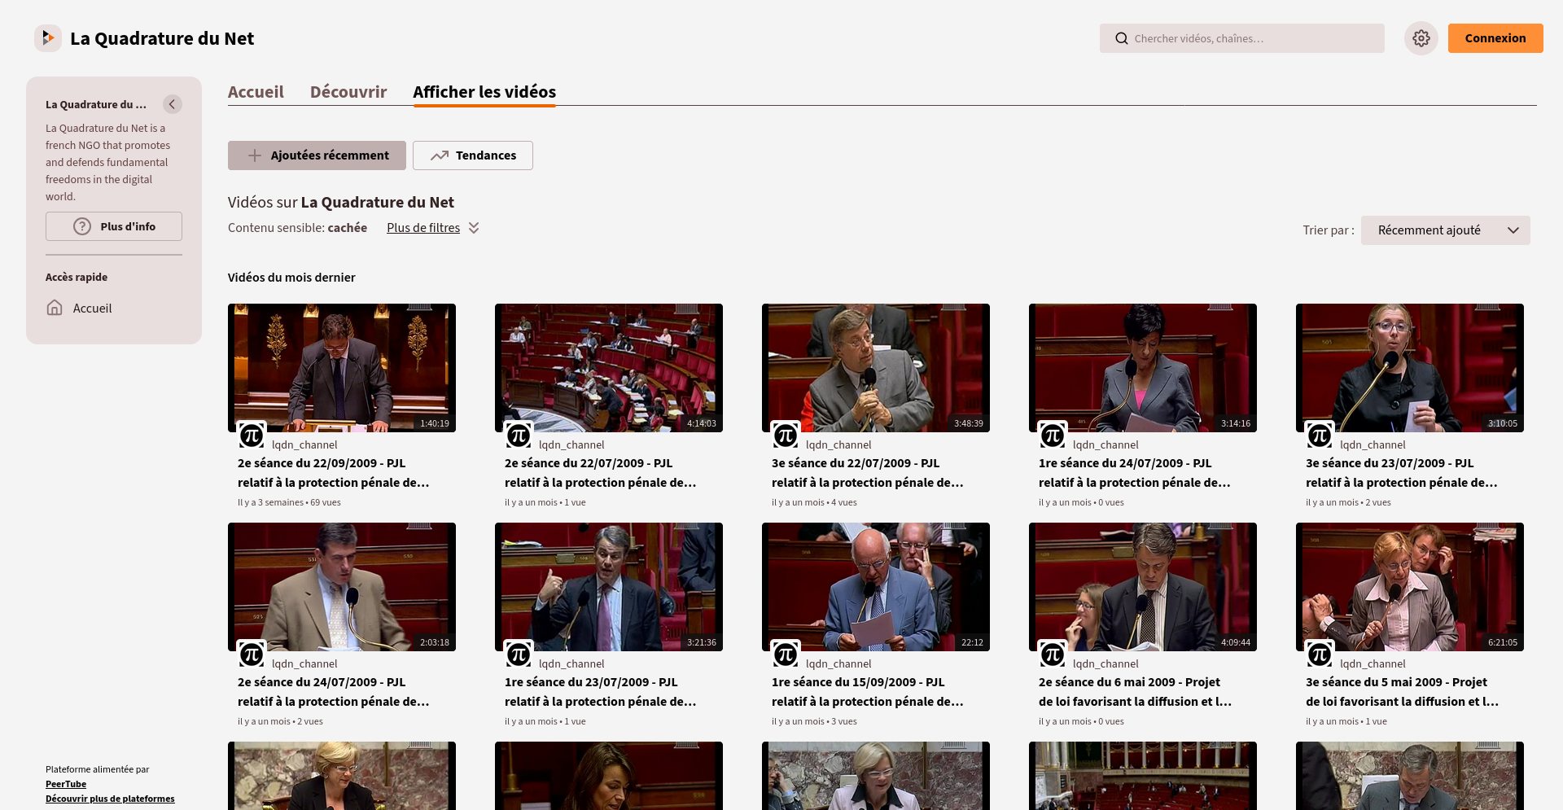Open title '1re séance du 24/07/2009 - PJL'
Viewport: 1563px width, 810px height.
pyautogui.click(x=1135, y=473)
